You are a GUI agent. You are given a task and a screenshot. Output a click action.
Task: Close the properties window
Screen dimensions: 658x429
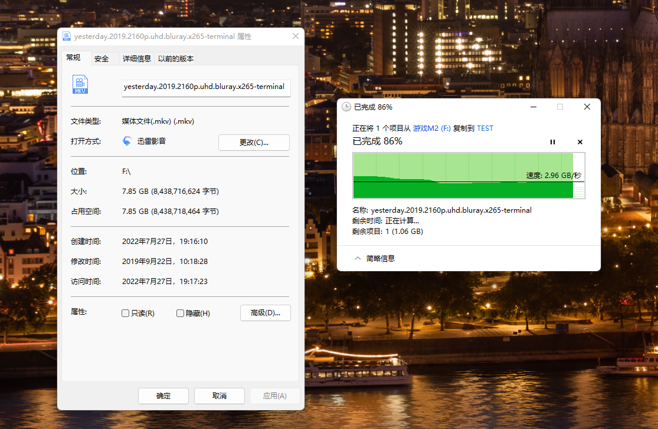tap(296, 37)
